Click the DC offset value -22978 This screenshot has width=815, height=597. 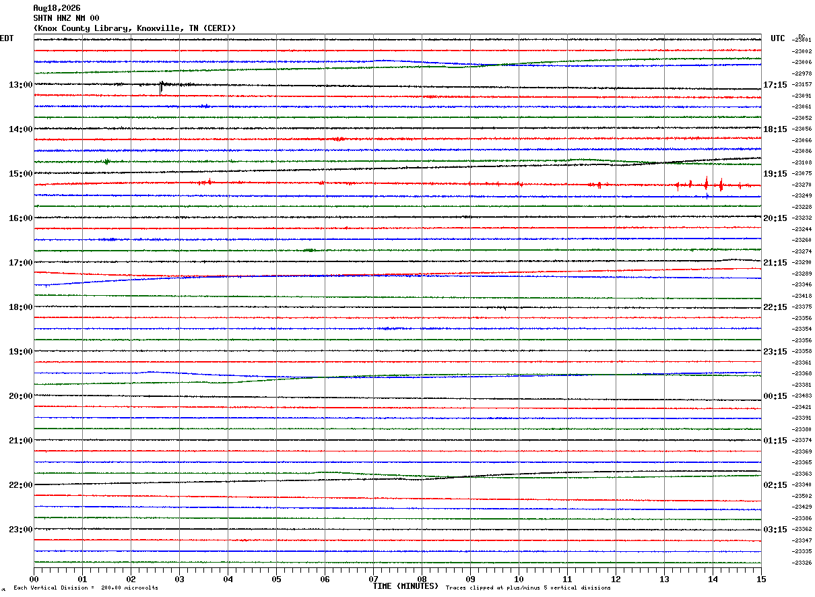[x=802, y=73]
